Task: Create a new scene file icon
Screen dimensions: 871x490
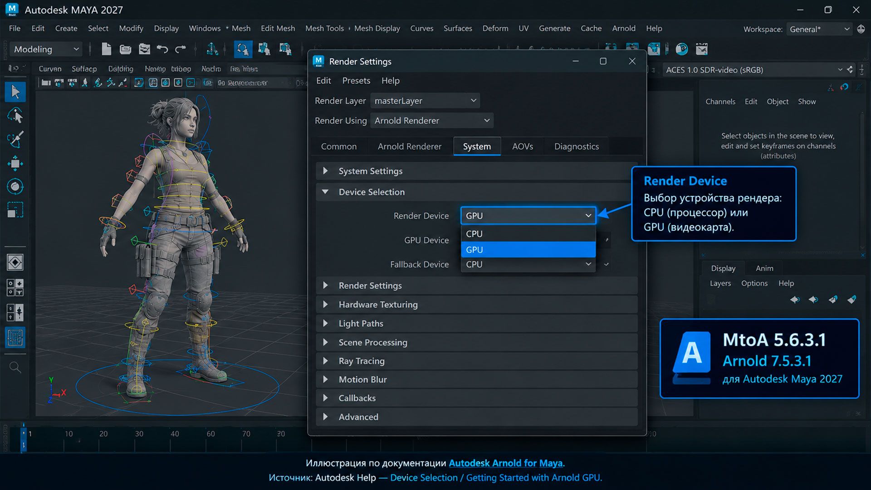Action: click(106, 49)
